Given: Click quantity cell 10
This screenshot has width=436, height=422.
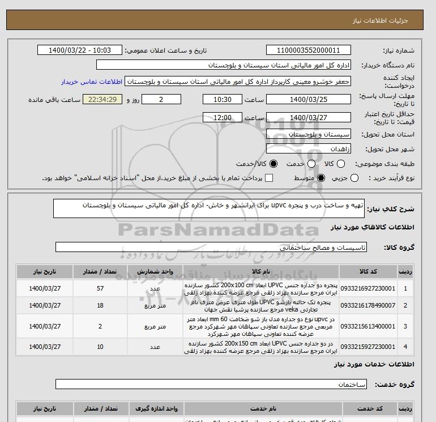Looking at the screenshot, I should (100, 347).
